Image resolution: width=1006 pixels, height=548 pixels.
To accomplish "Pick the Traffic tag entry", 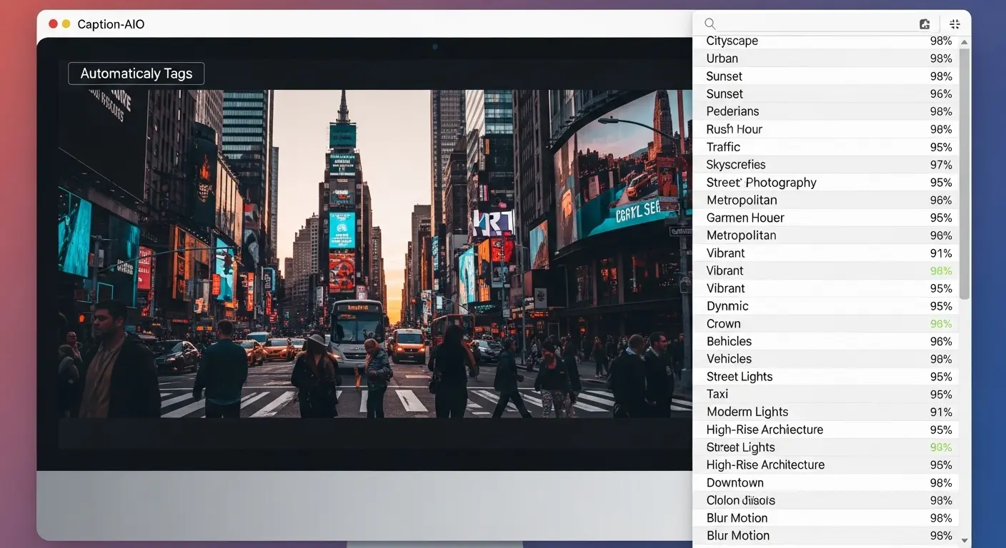I will [723, 147].
